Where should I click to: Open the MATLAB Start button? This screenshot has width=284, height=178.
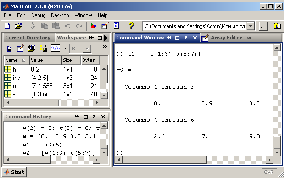(x=14, y=172)
